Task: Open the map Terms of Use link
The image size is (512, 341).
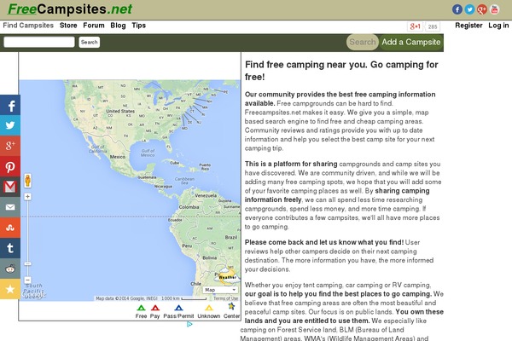Action: coord(225,298)
